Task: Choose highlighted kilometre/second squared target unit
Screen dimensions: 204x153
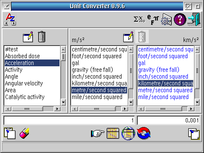Action: [x=166, y=83]
